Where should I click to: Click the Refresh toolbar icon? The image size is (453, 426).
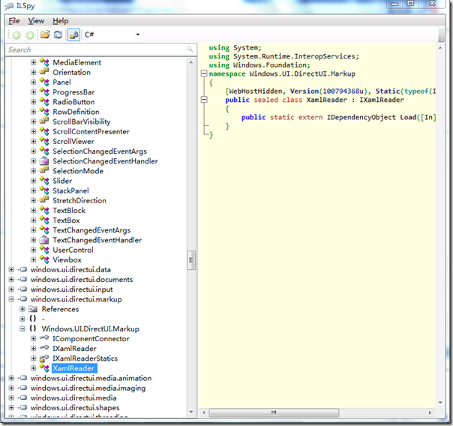[58, 34]
